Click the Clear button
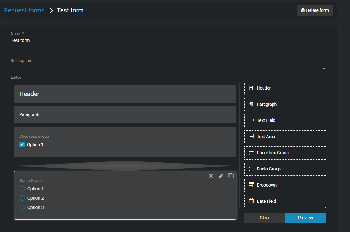Screen dimensions: 350x232 264,218
